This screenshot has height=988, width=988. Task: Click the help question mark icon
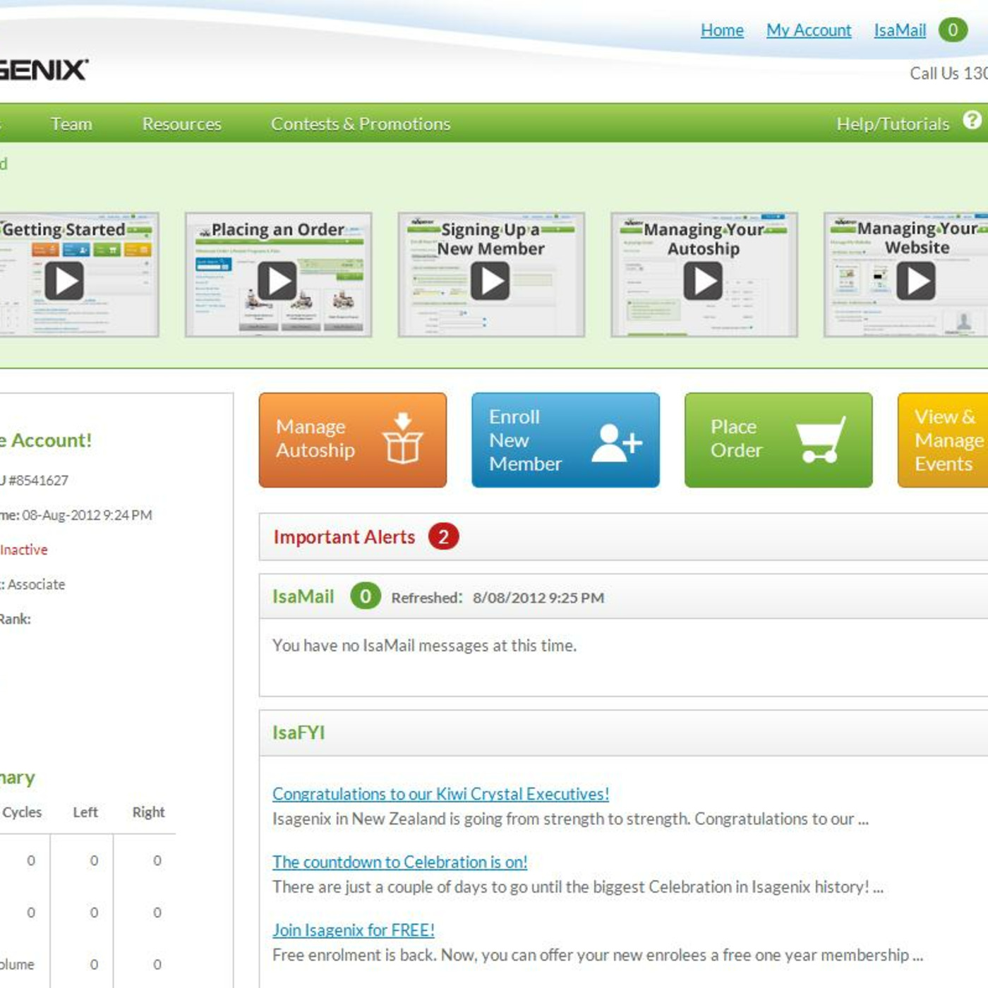click(972, 121)
